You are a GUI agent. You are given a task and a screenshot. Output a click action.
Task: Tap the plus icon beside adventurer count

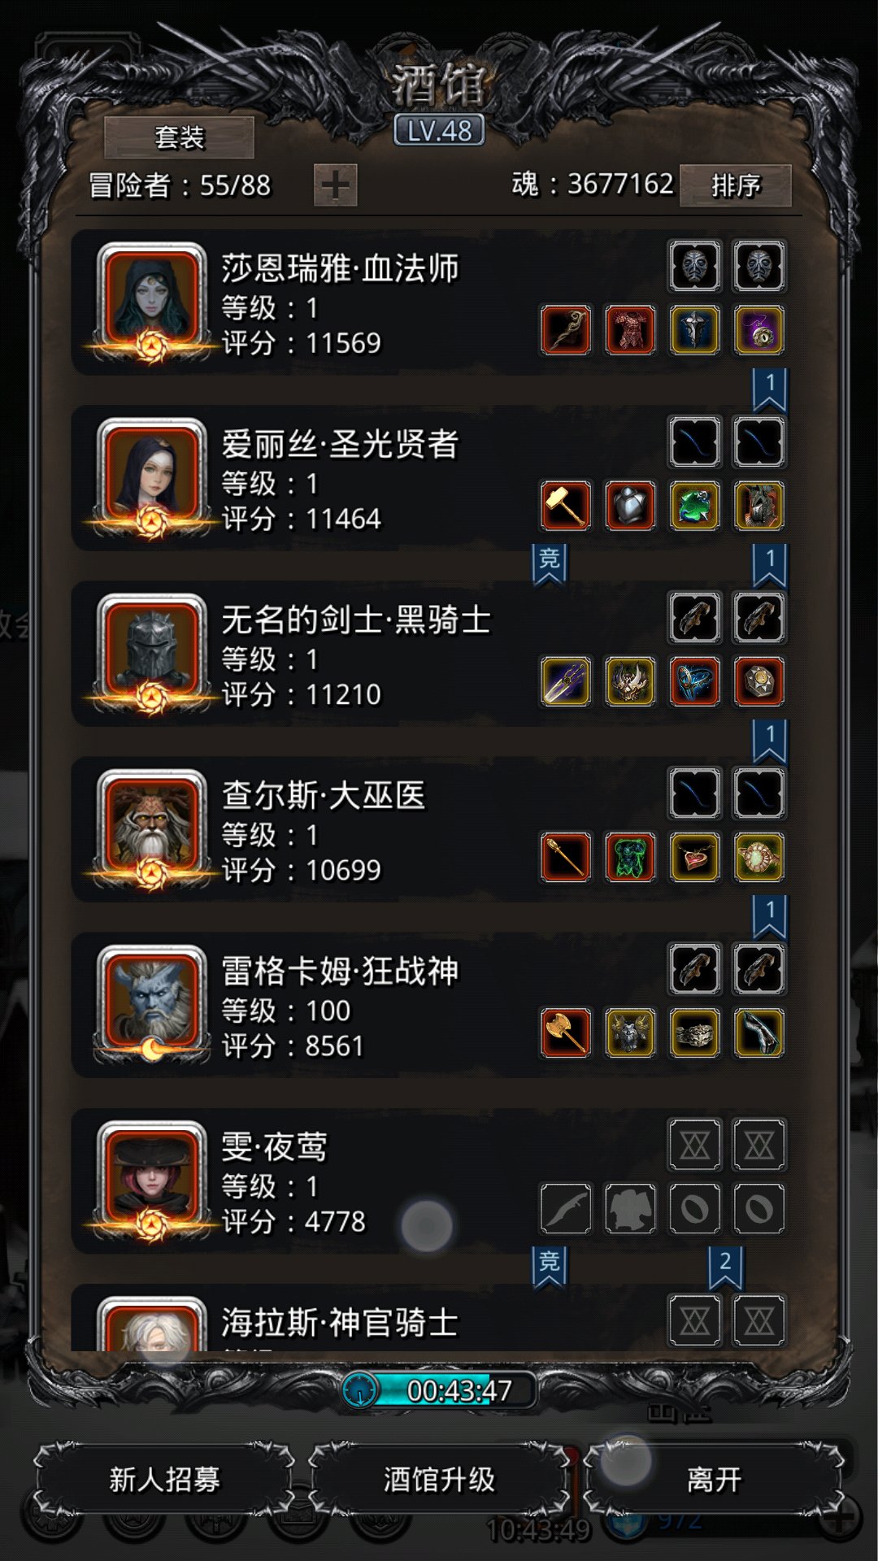coord(335,185)
